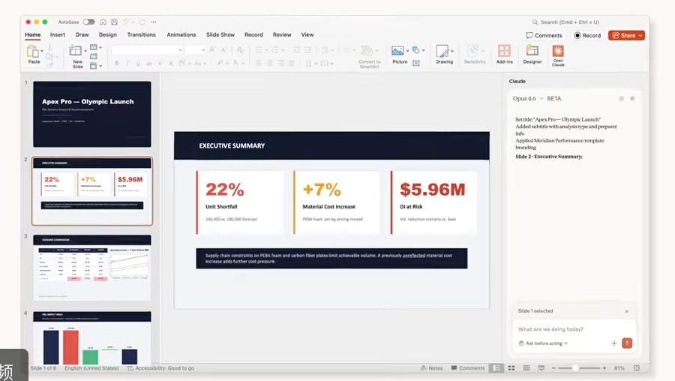Adjust the zoom slider handle
The image size is (675, 381).
click(575, 368)
